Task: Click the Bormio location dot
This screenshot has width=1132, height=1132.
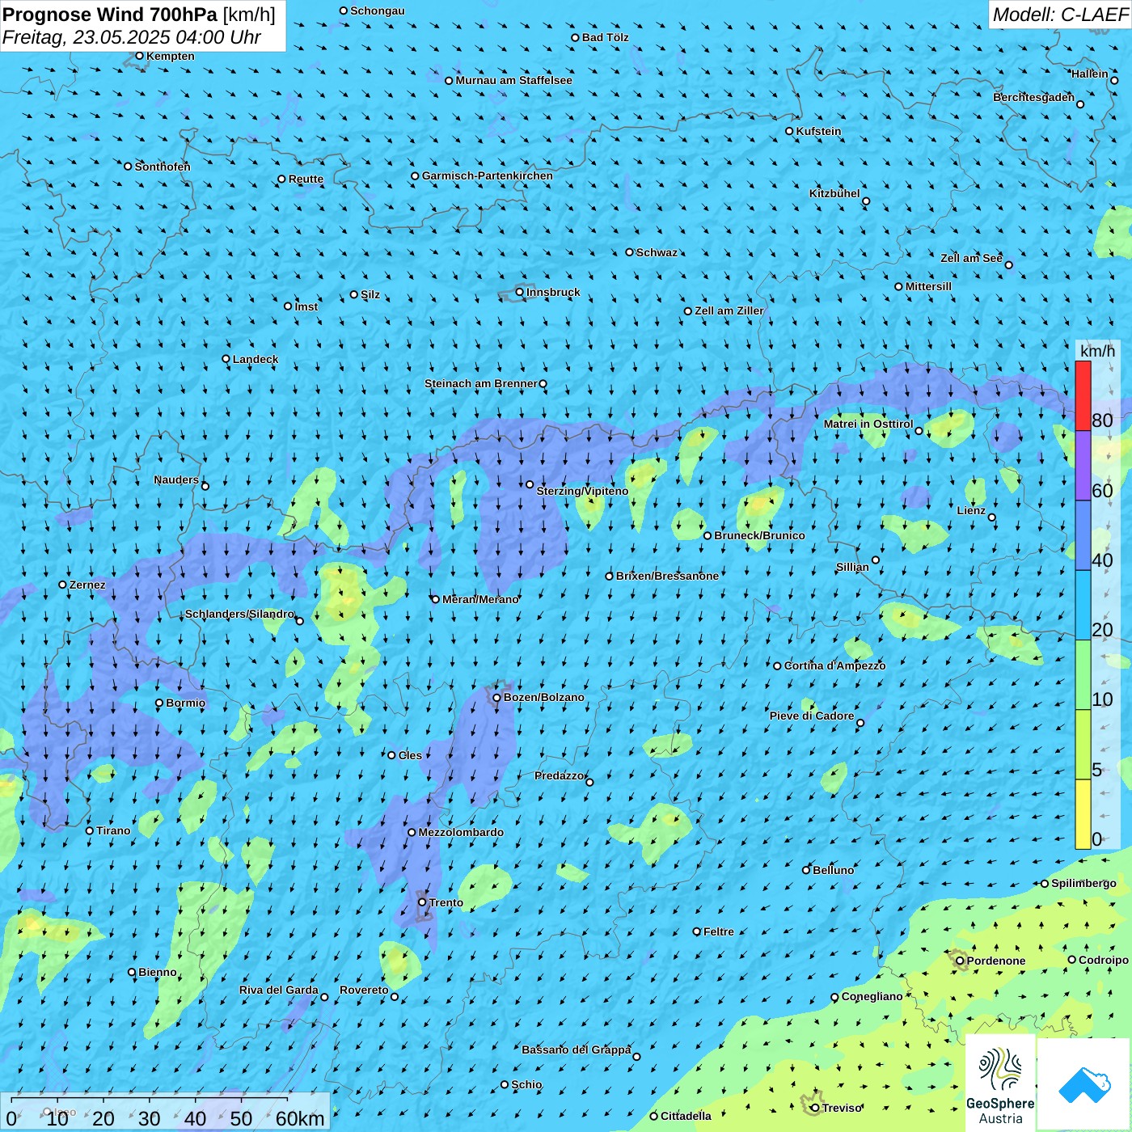Action: pos(159,703)
